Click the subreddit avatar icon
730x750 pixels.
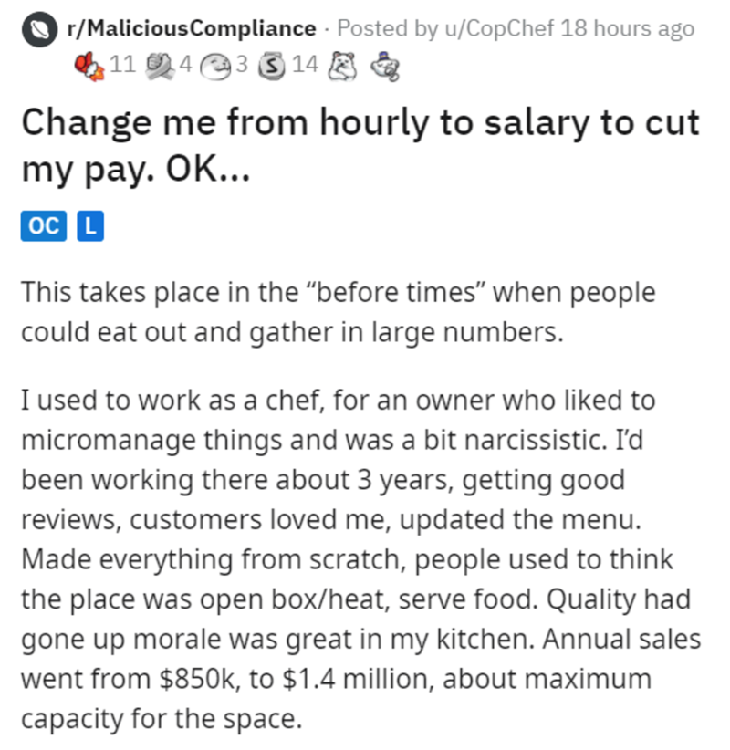point(36,29)
